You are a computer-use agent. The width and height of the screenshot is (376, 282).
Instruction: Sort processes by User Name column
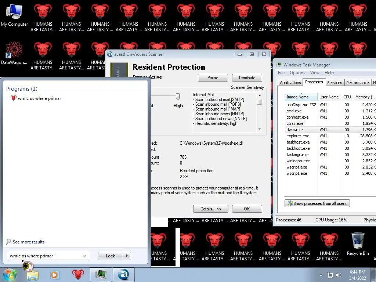coord(329,97)
